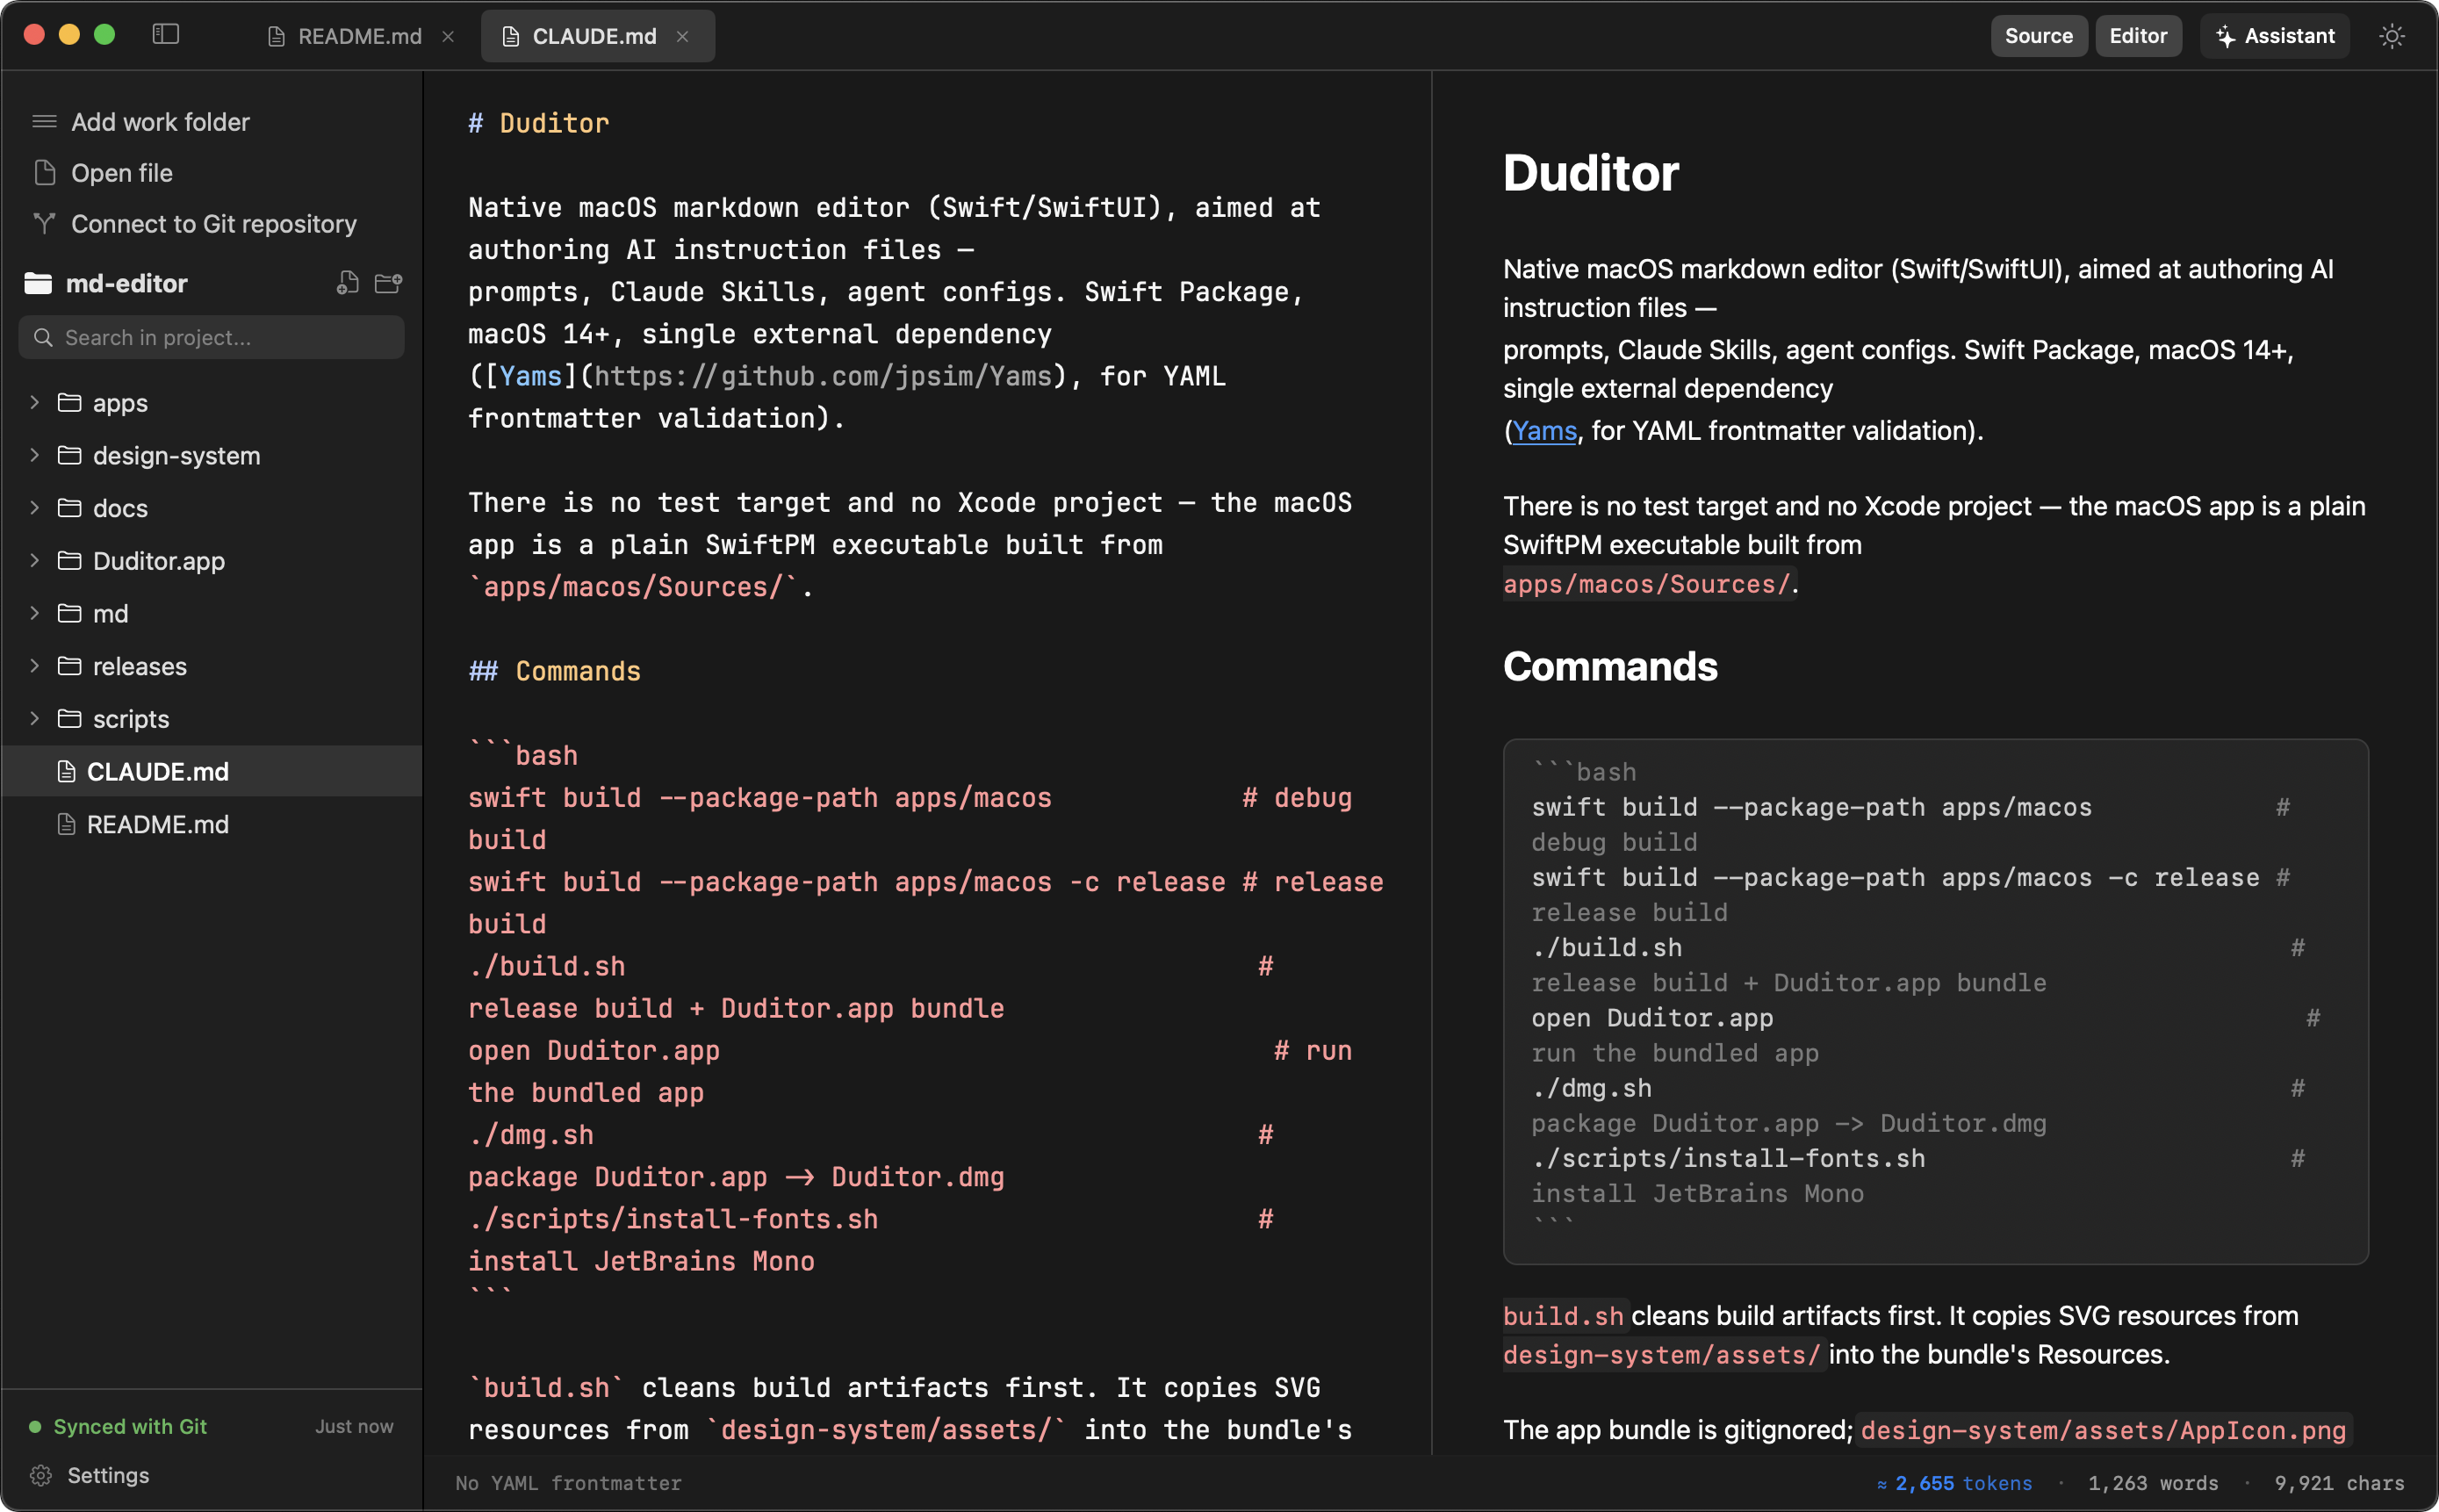Screen dimensions: 2439x1512
Task: Expand the scripts folder
Action: tap(35, 718)
